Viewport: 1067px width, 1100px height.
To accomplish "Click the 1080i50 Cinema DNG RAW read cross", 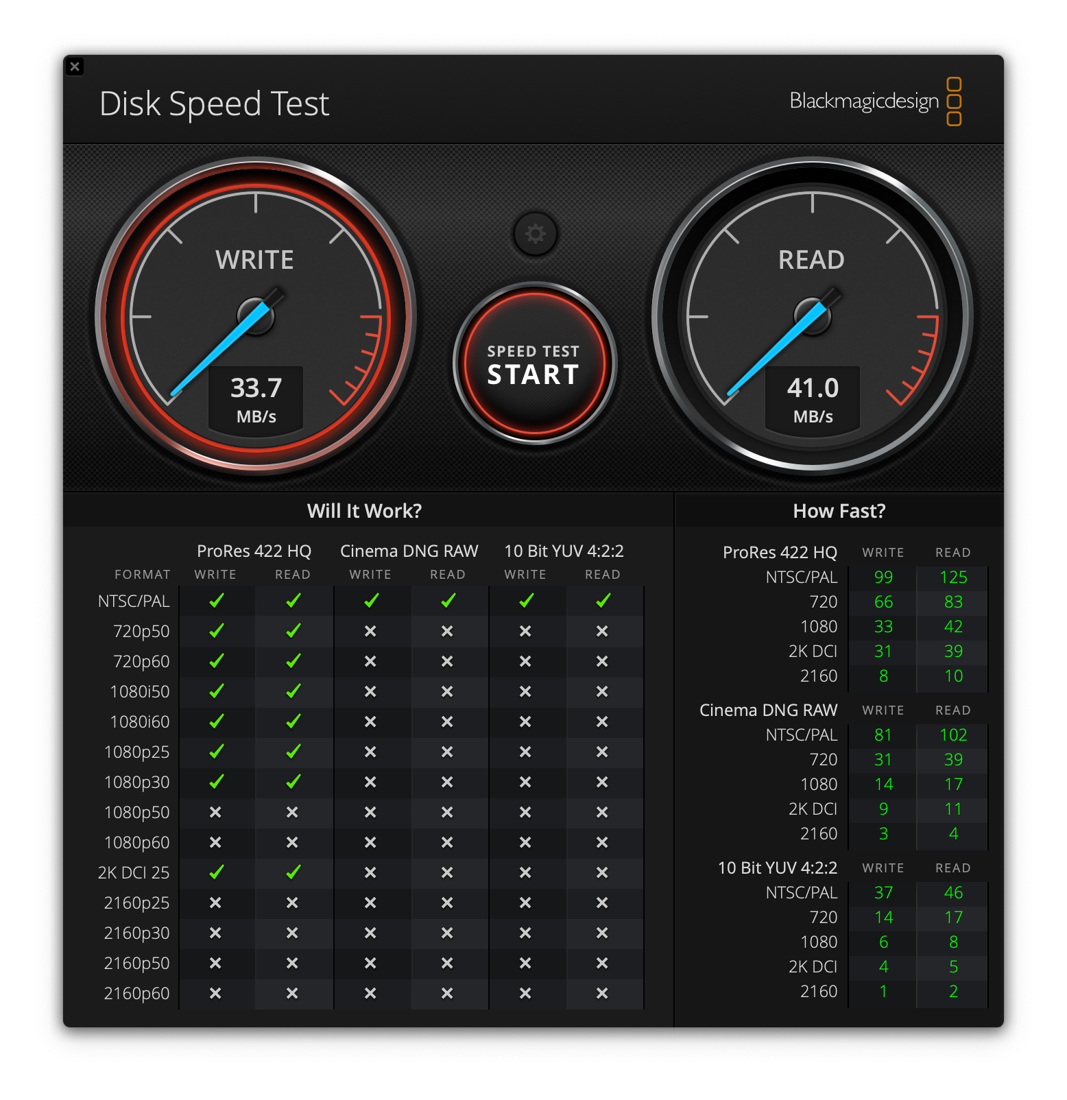I will click(447, 691).
